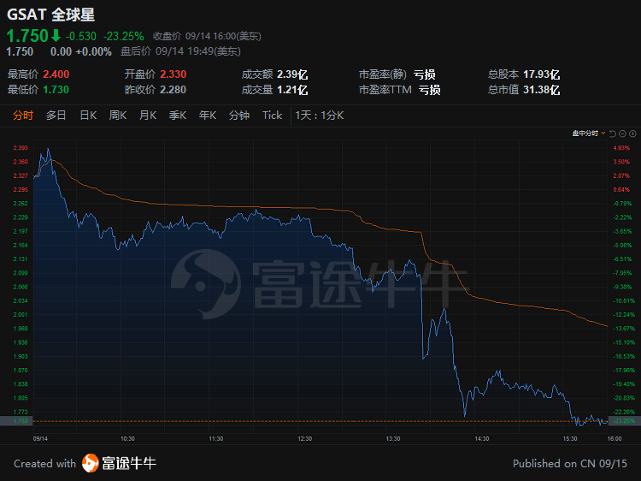Click the 13:30 time marker on the axis
The height and width of the screenshot is (481, 641).
point(393,438)
